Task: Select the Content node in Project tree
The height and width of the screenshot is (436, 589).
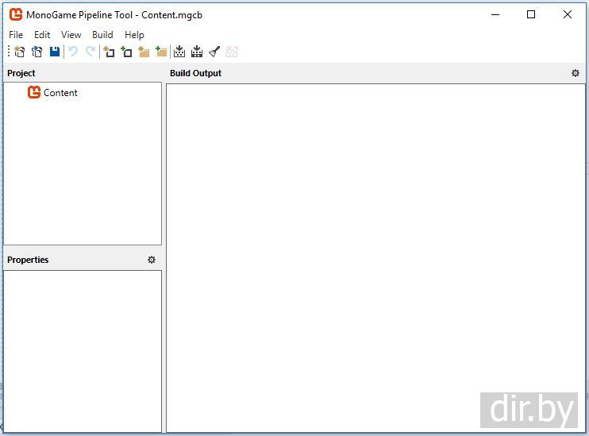Action: [x=60, y=93]
